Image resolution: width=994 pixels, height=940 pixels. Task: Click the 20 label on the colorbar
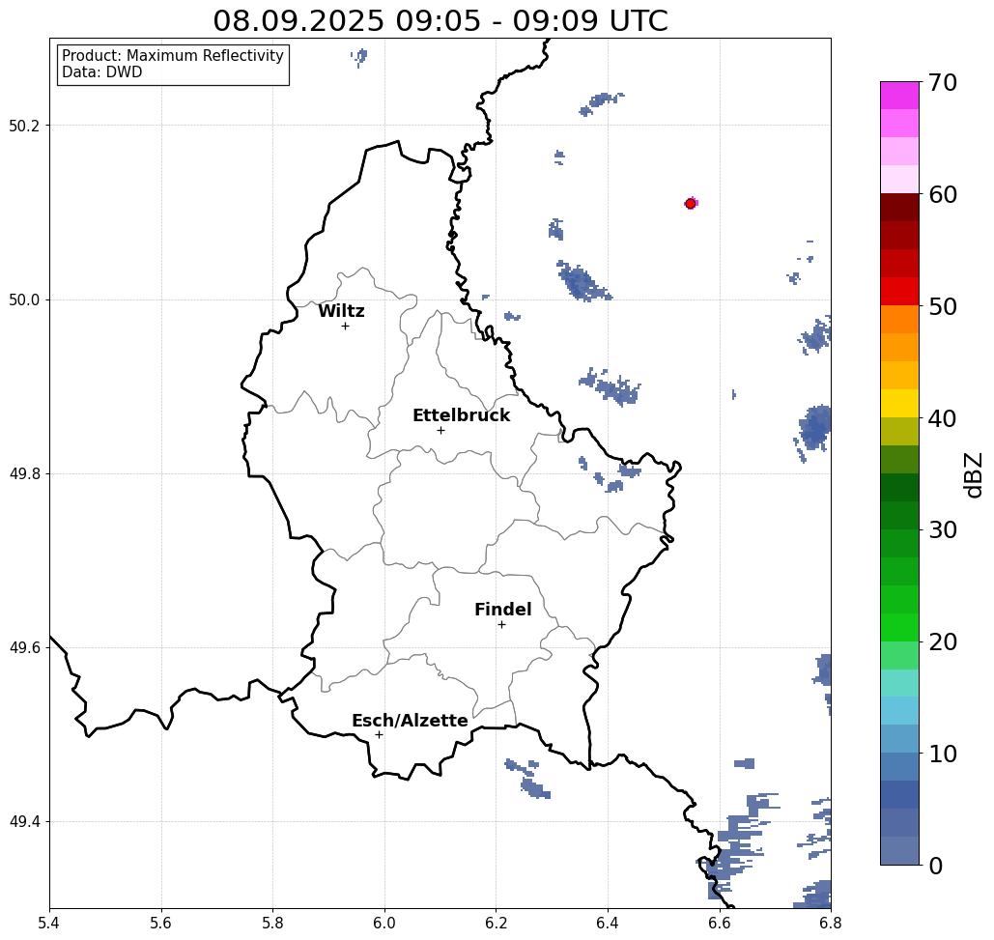coord(942,641)
